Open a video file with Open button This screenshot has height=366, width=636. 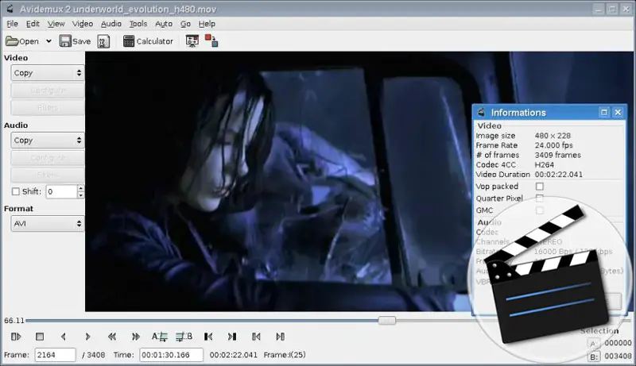point(22,41)
